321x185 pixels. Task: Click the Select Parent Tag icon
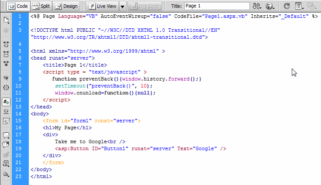coord(6,78)
